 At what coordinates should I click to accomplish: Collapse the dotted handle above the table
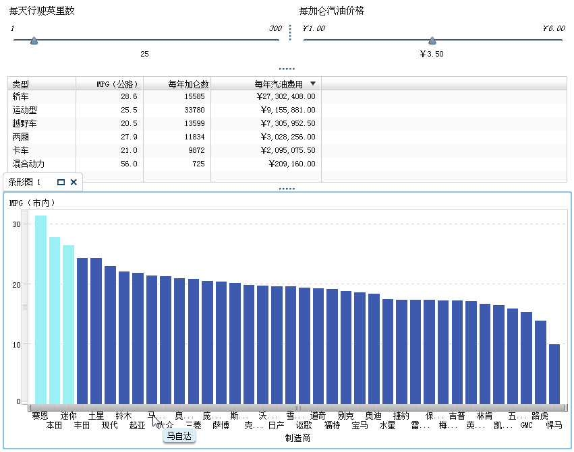pyautogui.click(x=285, y=67)
